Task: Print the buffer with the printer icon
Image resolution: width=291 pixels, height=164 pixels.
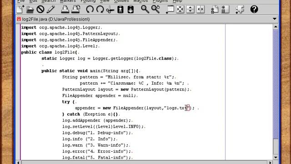Action: point(65,9)
